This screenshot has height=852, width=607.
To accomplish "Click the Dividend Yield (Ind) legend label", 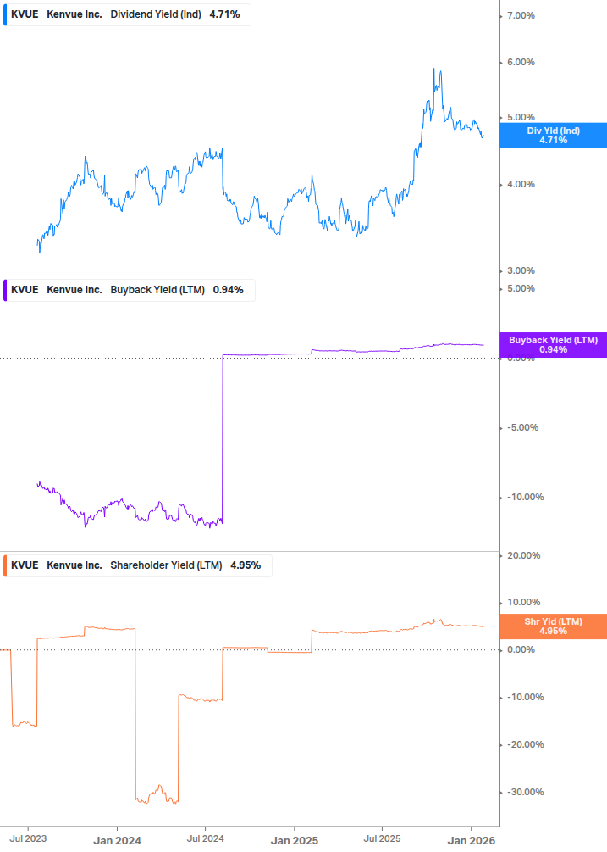I will [156, 14].
